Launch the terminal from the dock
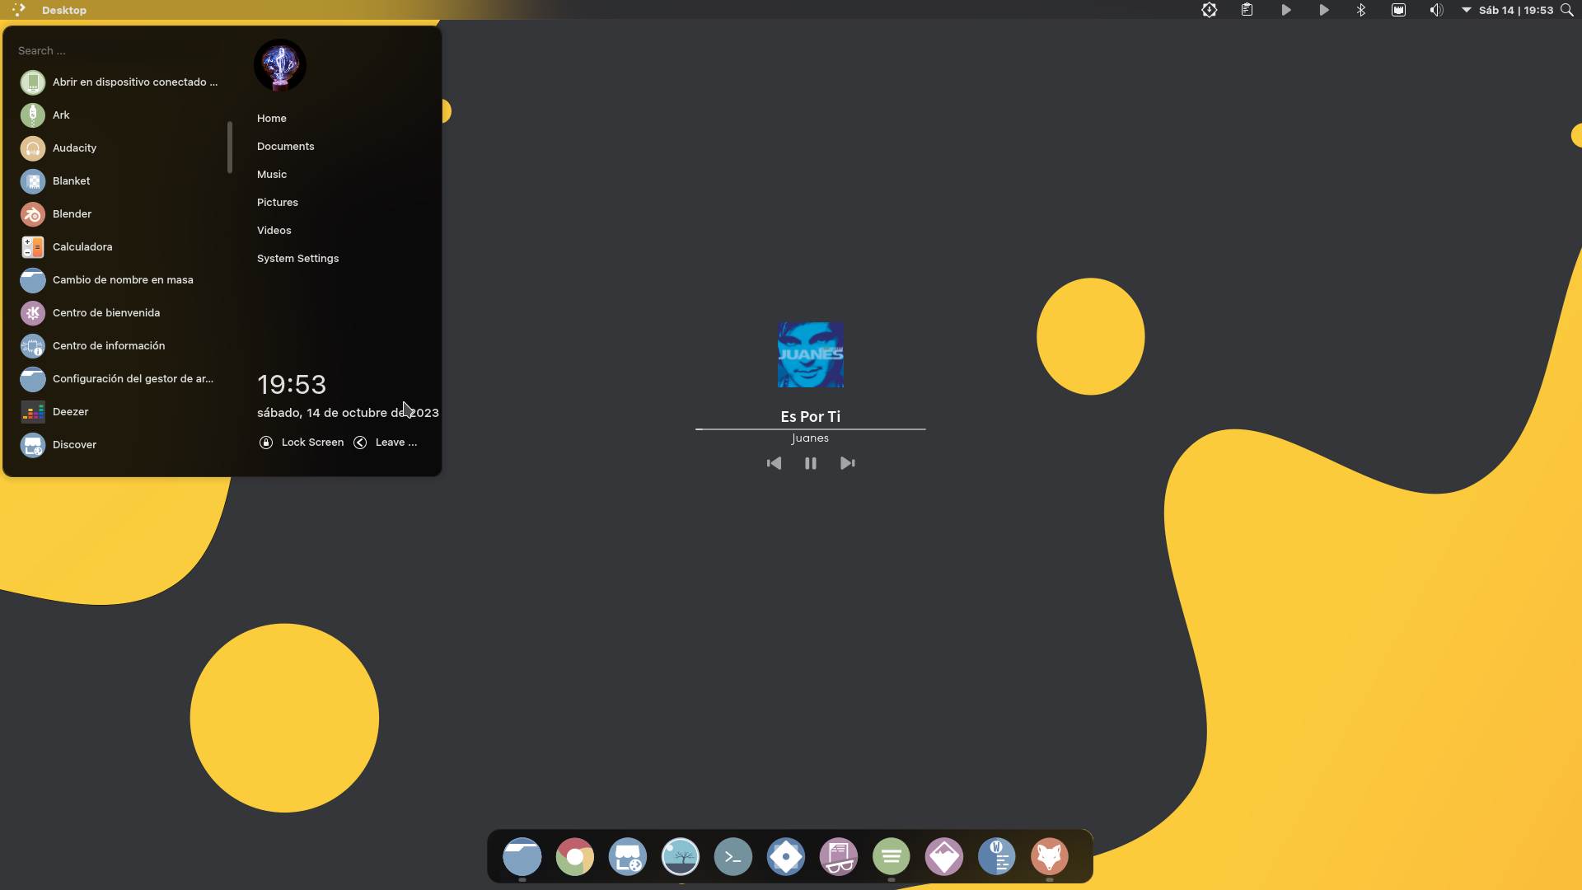This screenshot has width=1582, height=890. point(732,857)
